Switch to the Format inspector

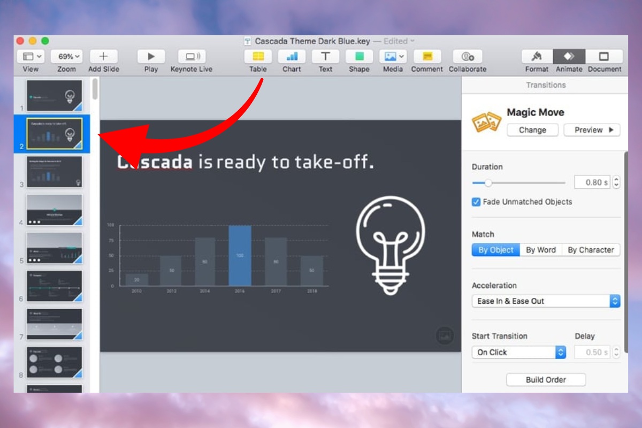click(536, 57)
